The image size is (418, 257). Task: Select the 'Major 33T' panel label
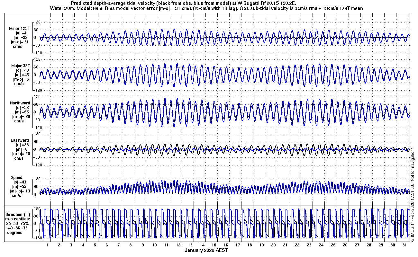click(x=20, y=66)
